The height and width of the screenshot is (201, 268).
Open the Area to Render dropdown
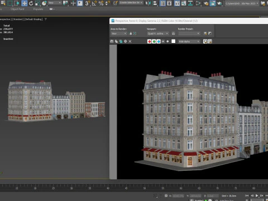coord(119,33)
